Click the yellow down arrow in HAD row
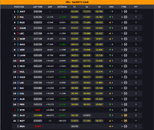Image resolution: width=154 pixels, height=130 pixels. 110,77
